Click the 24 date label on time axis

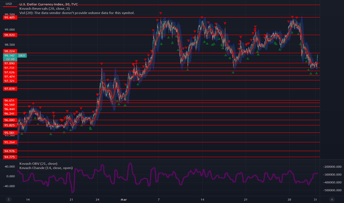tap(97, 199)
